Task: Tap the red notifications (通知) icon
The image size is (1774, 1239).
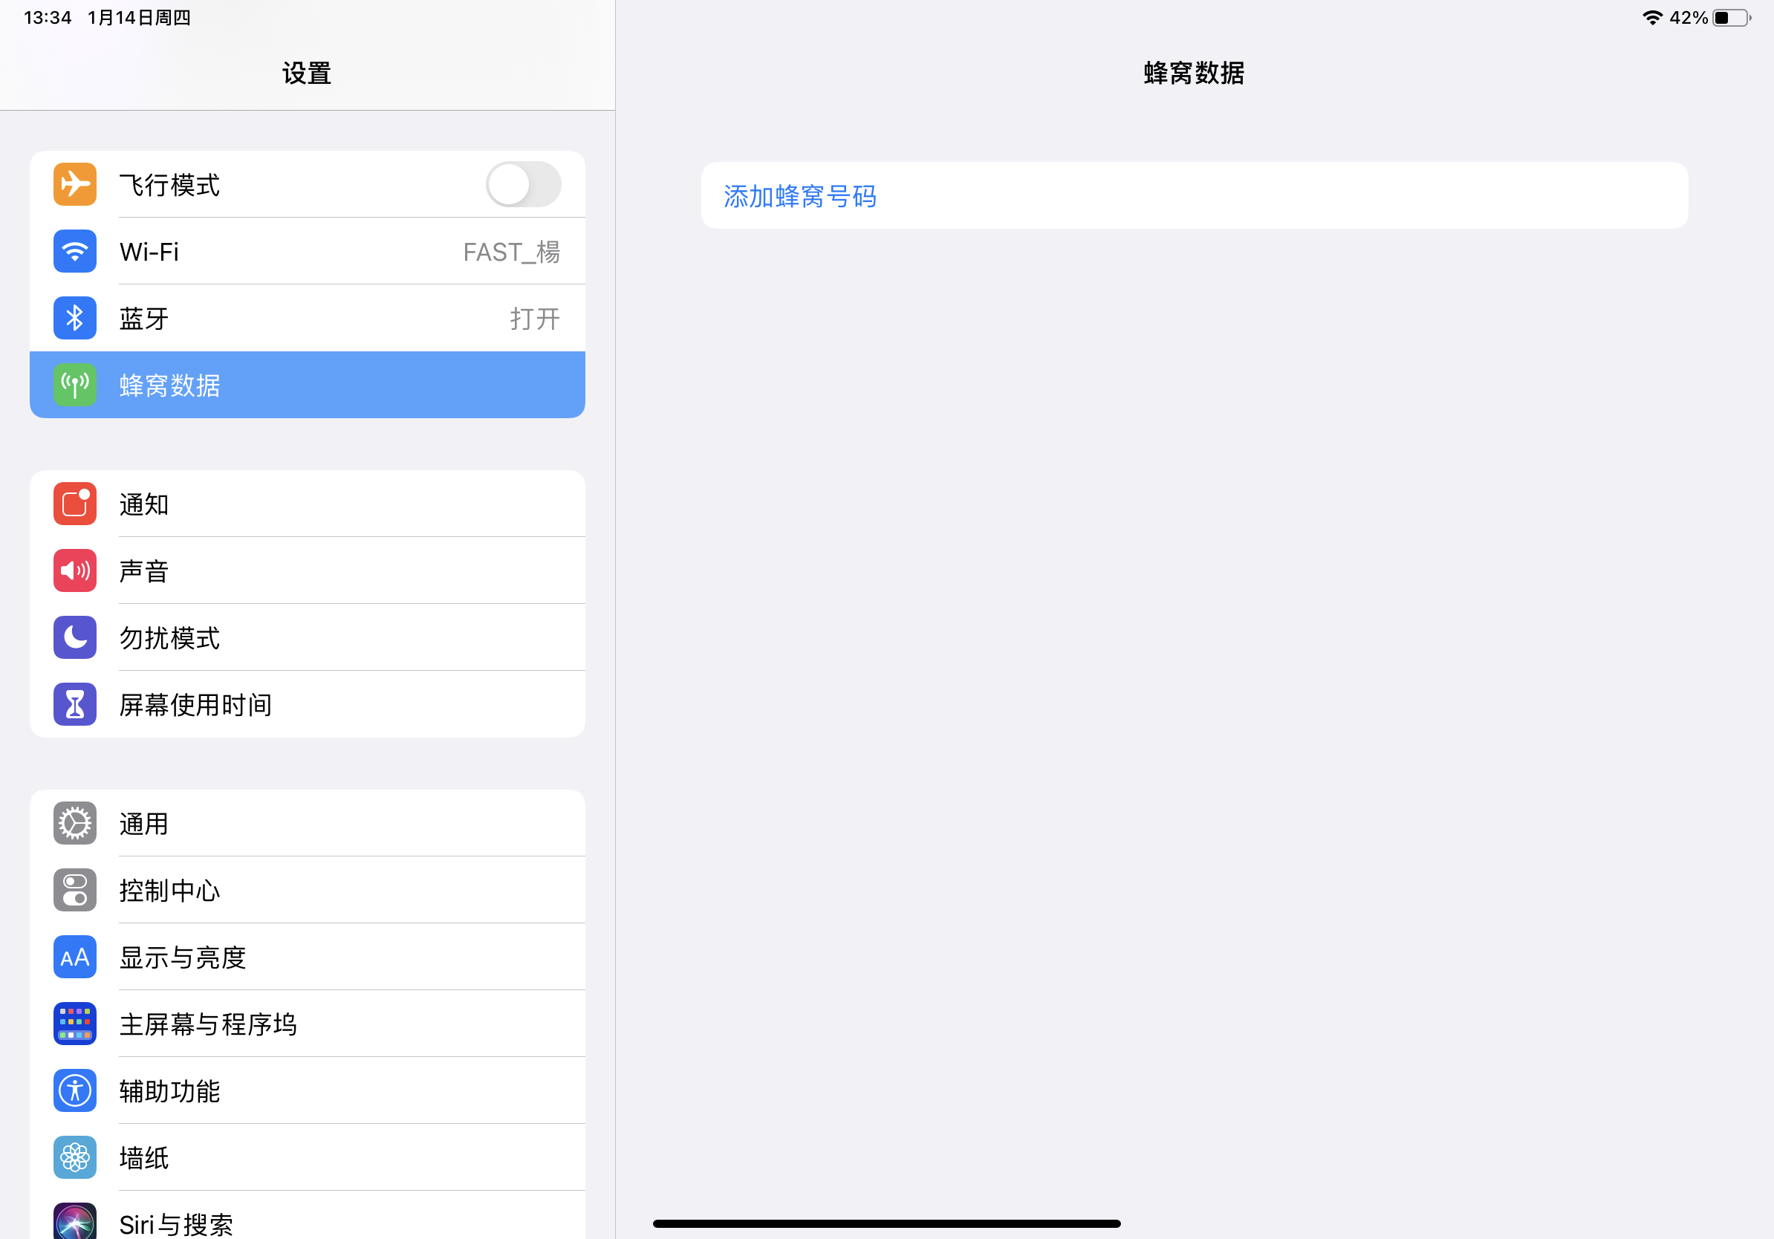Action: pyautogui.click(x=75, y=504)
